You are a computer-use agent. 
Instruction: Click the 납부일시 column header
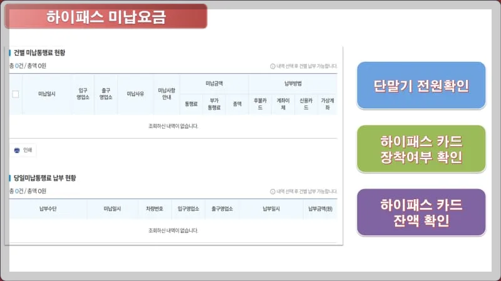271,209
